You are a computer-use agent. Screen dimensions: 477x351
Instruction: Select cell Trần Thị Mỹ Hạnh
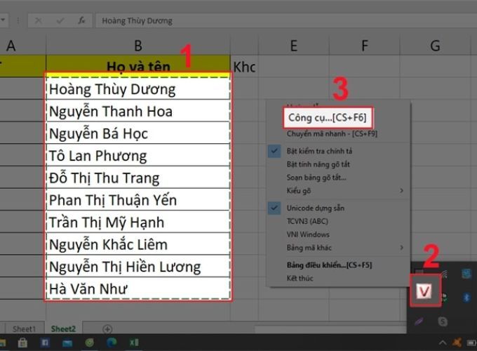(138, 222)
